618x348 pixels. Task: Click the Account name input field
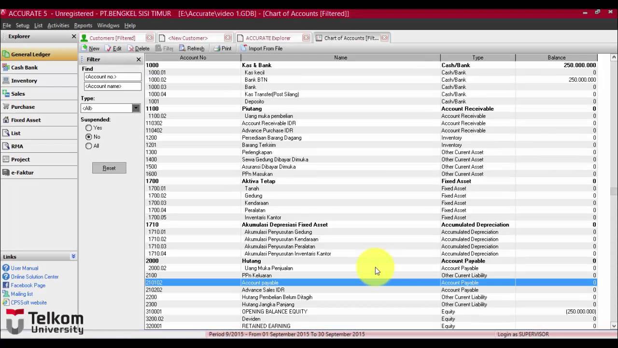tap(112, 86)
